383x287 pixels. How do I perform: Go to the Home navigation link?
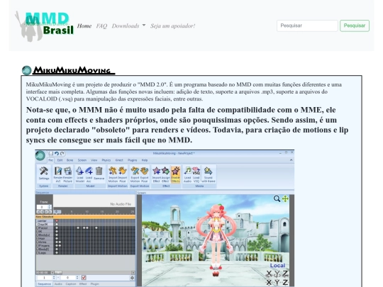[84, 26]
